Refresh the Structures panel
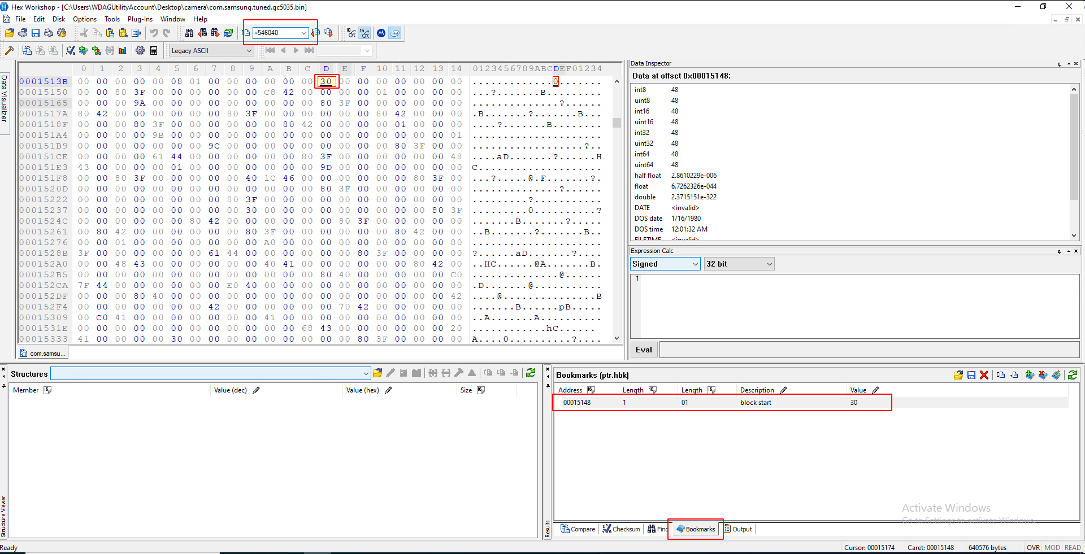 tap(531, 373)
